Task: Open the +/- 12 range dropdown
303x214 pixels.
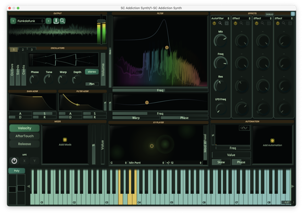Action: (x=184, y=163)
